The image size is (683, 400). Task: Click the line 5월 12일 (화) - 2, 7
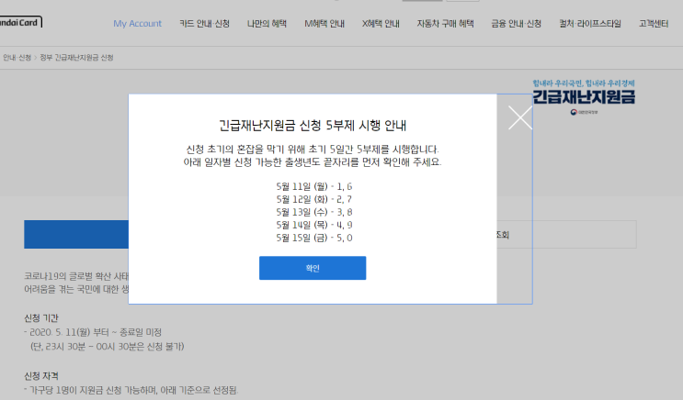[314, 200]
